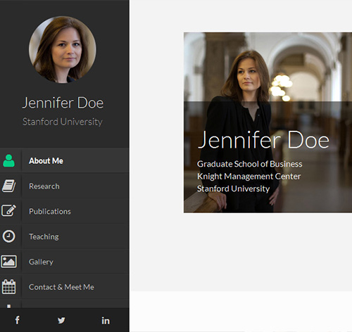Image resolution: width=352 pixels, height=332 pixels.
Task: Open the Facebook social link
Action: [18, 320]
